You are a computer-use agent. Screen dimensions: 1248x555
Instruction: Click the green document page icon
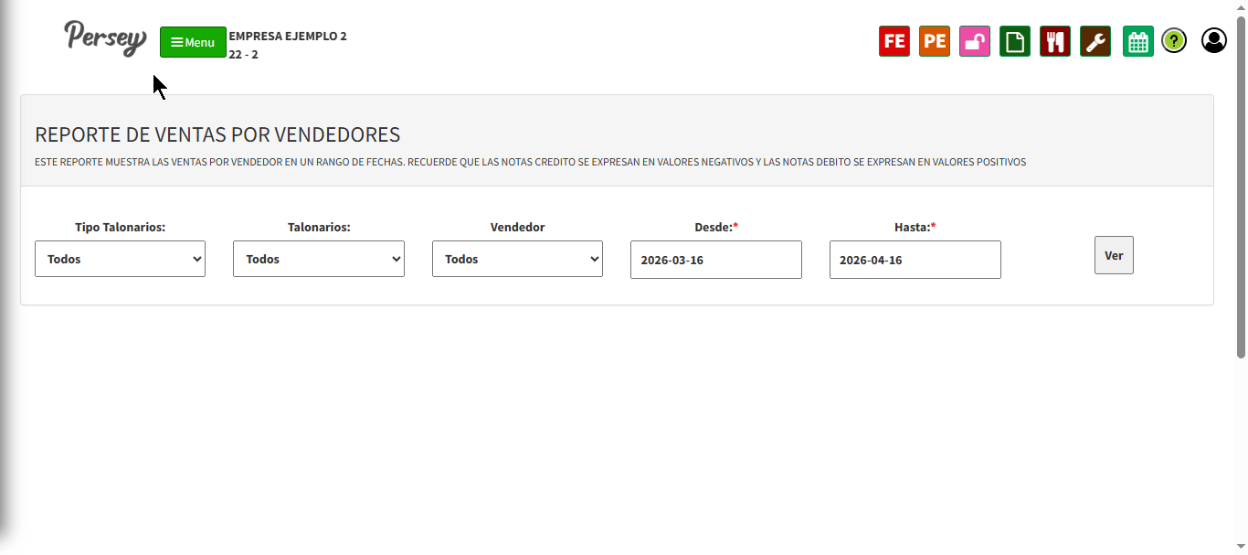(1015, 41)
